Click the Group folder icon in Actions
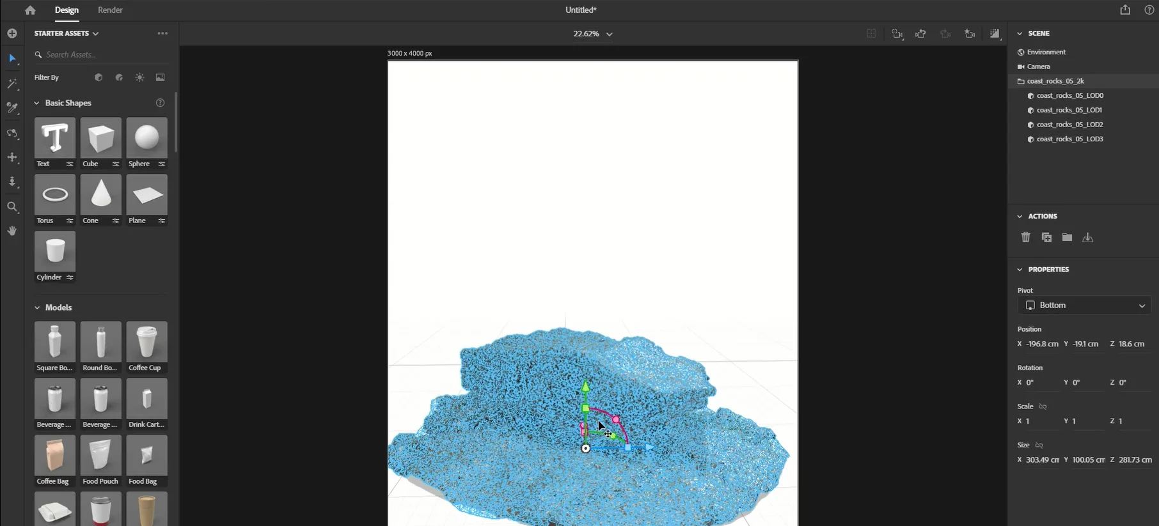This screenshot has height=526, width=1159. pyautogui.click(x=1067, y=237)
